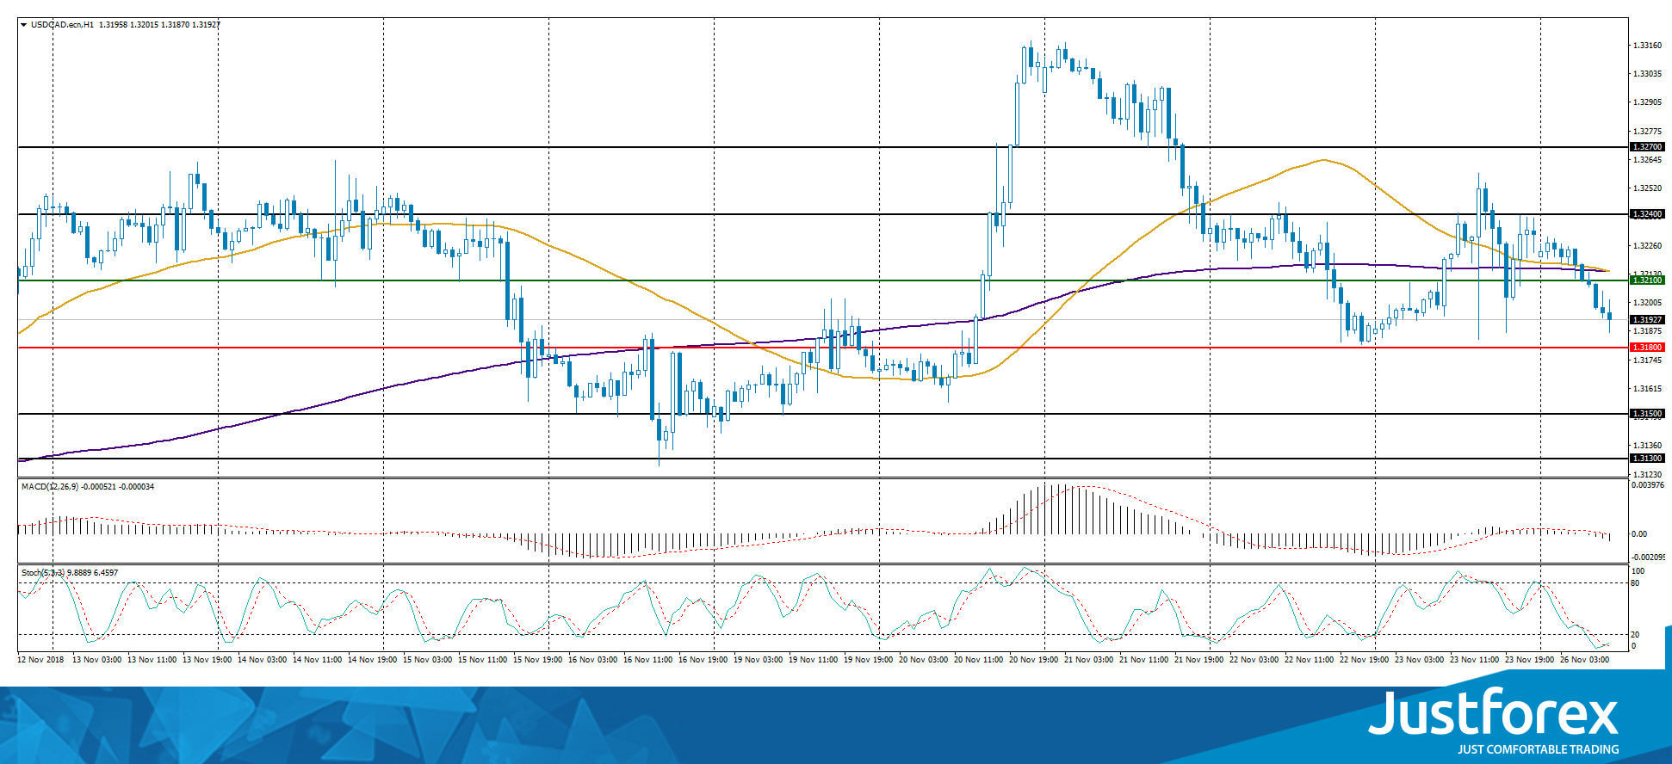Click the 0.003976 value on MACD scale
The height and width of the screenshot is (764, 1672).
click(1649, 485)
